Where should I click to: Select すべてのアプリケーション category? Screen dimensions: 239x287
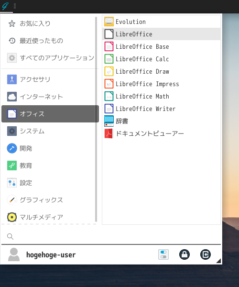pos(48,58)
